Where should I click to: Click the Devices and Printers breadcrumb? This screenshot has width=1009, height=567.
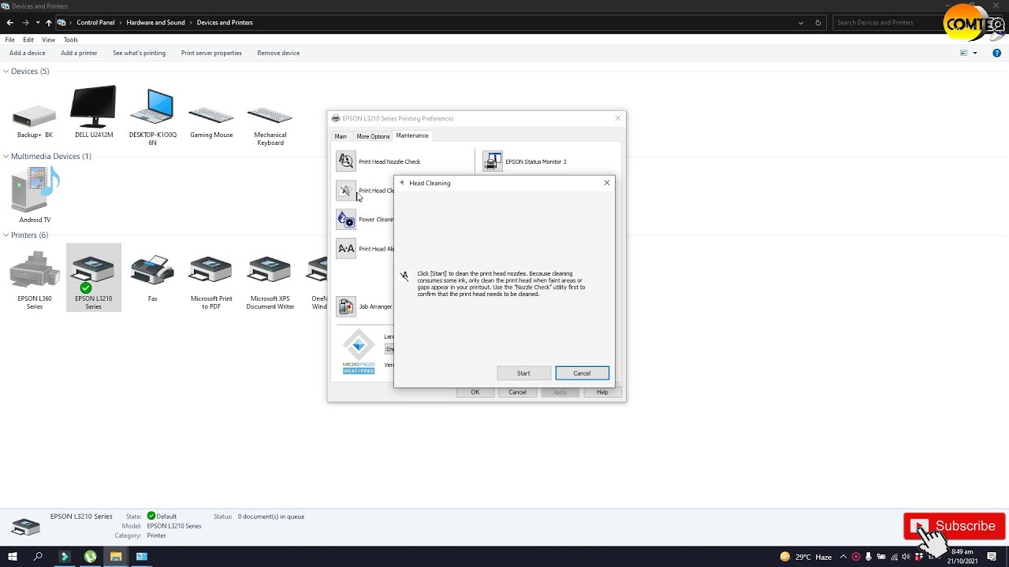(x=225, y=22)
